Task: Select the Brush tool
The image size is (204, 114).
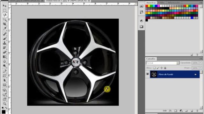Action: [4, 38]
